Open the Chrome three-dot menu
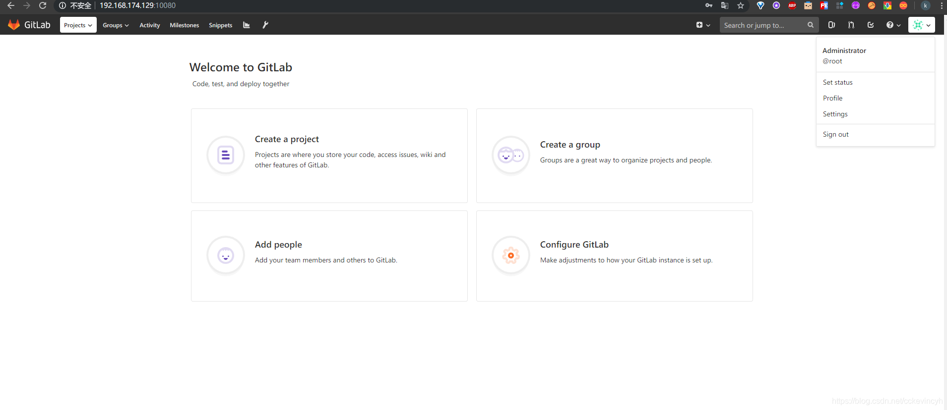Viewport: 947px width, 410px height. click(942, 5)
